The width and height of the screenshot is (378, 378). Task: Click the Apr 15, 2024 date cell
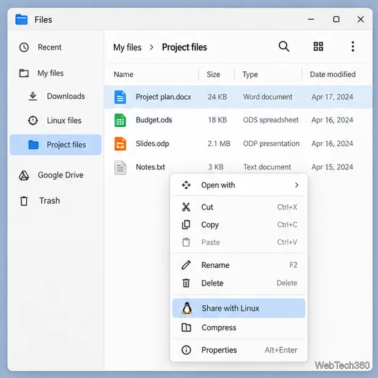(332, 167)
